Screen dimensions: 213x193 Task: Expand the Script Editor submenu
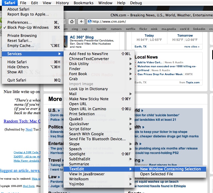99,129
